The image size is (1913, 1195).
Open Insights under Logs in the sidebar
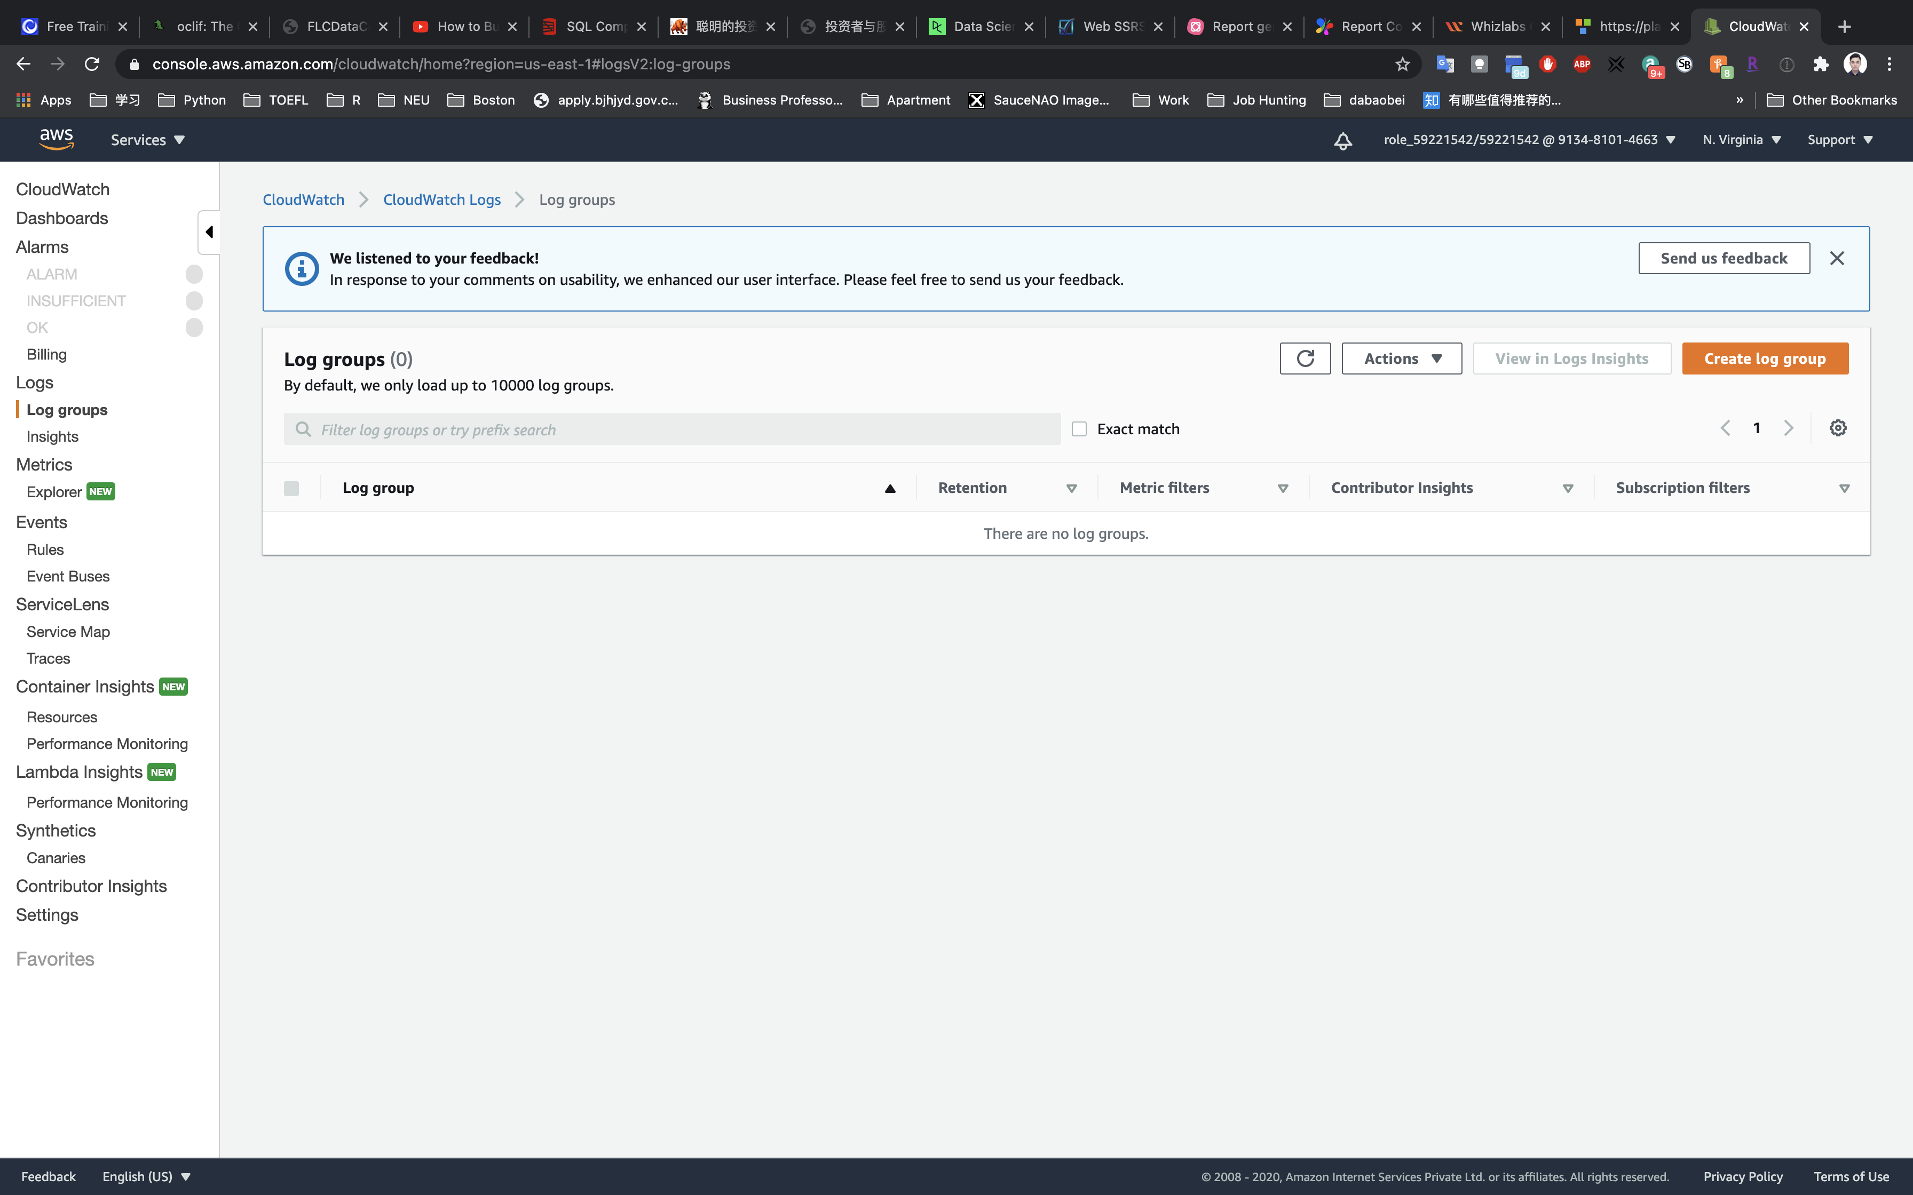click(52, 436)
